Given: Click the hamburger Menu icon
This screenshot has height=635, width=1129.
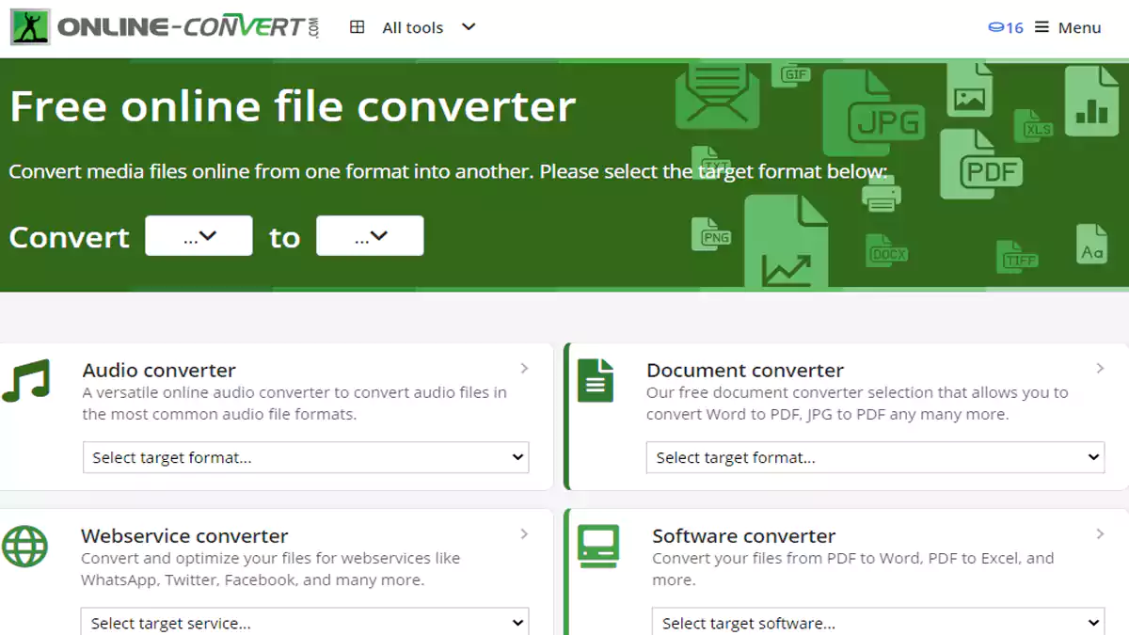Looking at the screenshot, I should click(1042, 27).
